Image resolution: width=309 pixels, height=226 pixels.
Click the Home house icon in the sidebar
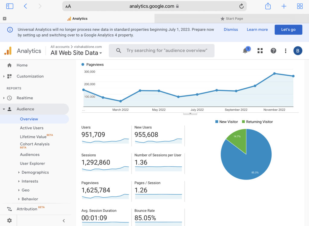click(9, 65)
